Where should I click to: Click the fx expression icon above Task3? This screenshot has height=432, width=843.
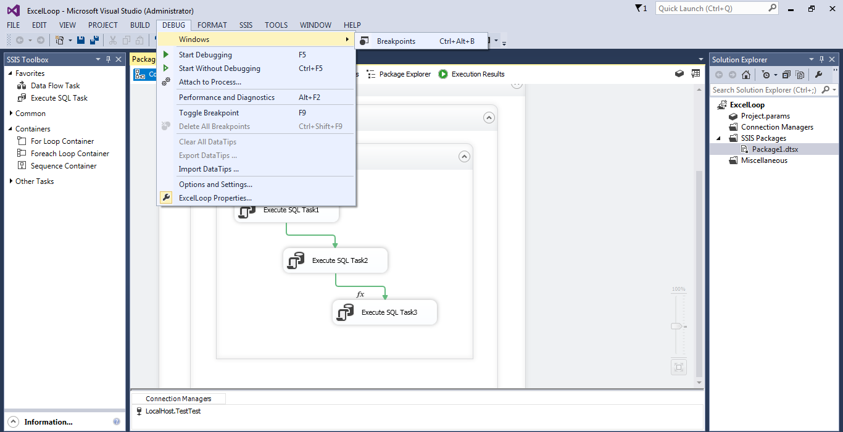tap(360, 294)
